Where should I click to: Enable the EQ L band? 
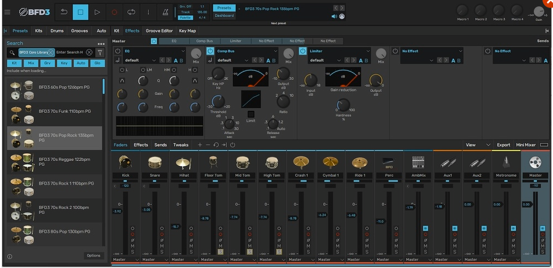click(122, 70)
